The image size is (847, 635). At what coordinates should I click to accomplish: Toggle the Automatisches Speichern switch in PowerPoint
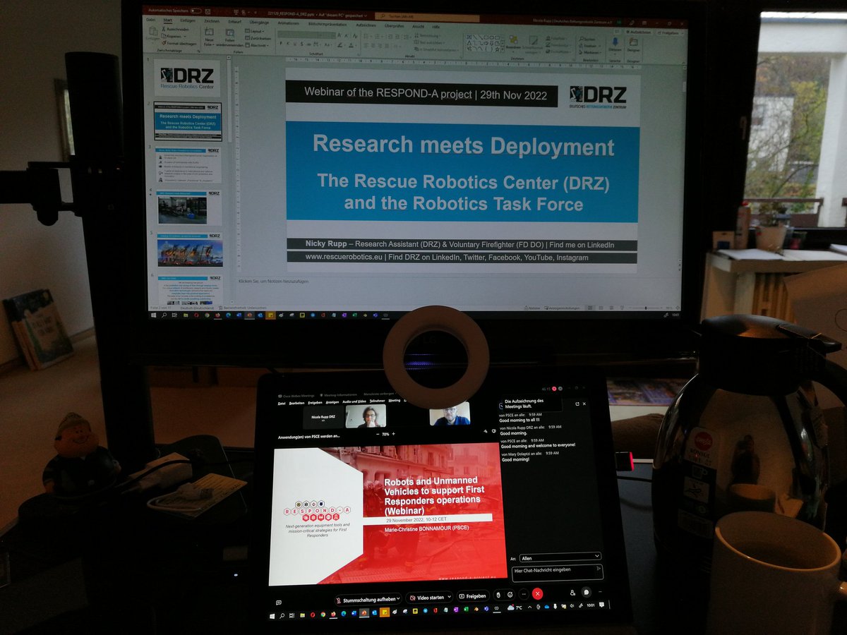196,11
